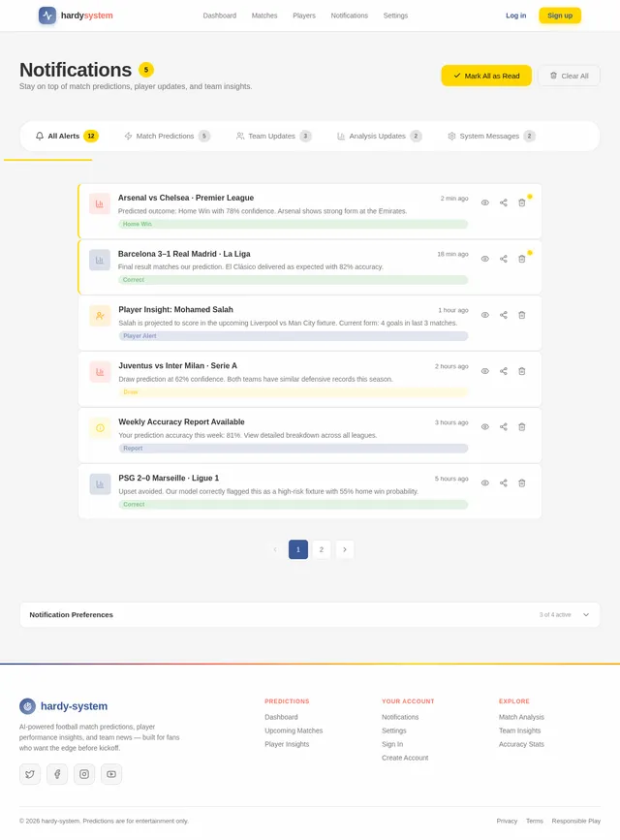Image resolution: width=620 pixels, height=840 pixels.
Task: Click the Twitter icon in footer
Action: [x=30, y=773]
